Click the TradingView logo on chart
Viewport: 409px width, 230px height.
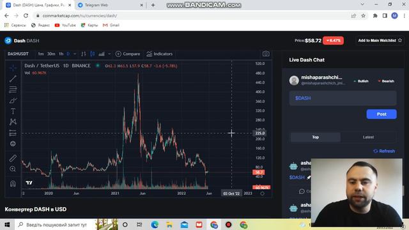pos(29,183)
